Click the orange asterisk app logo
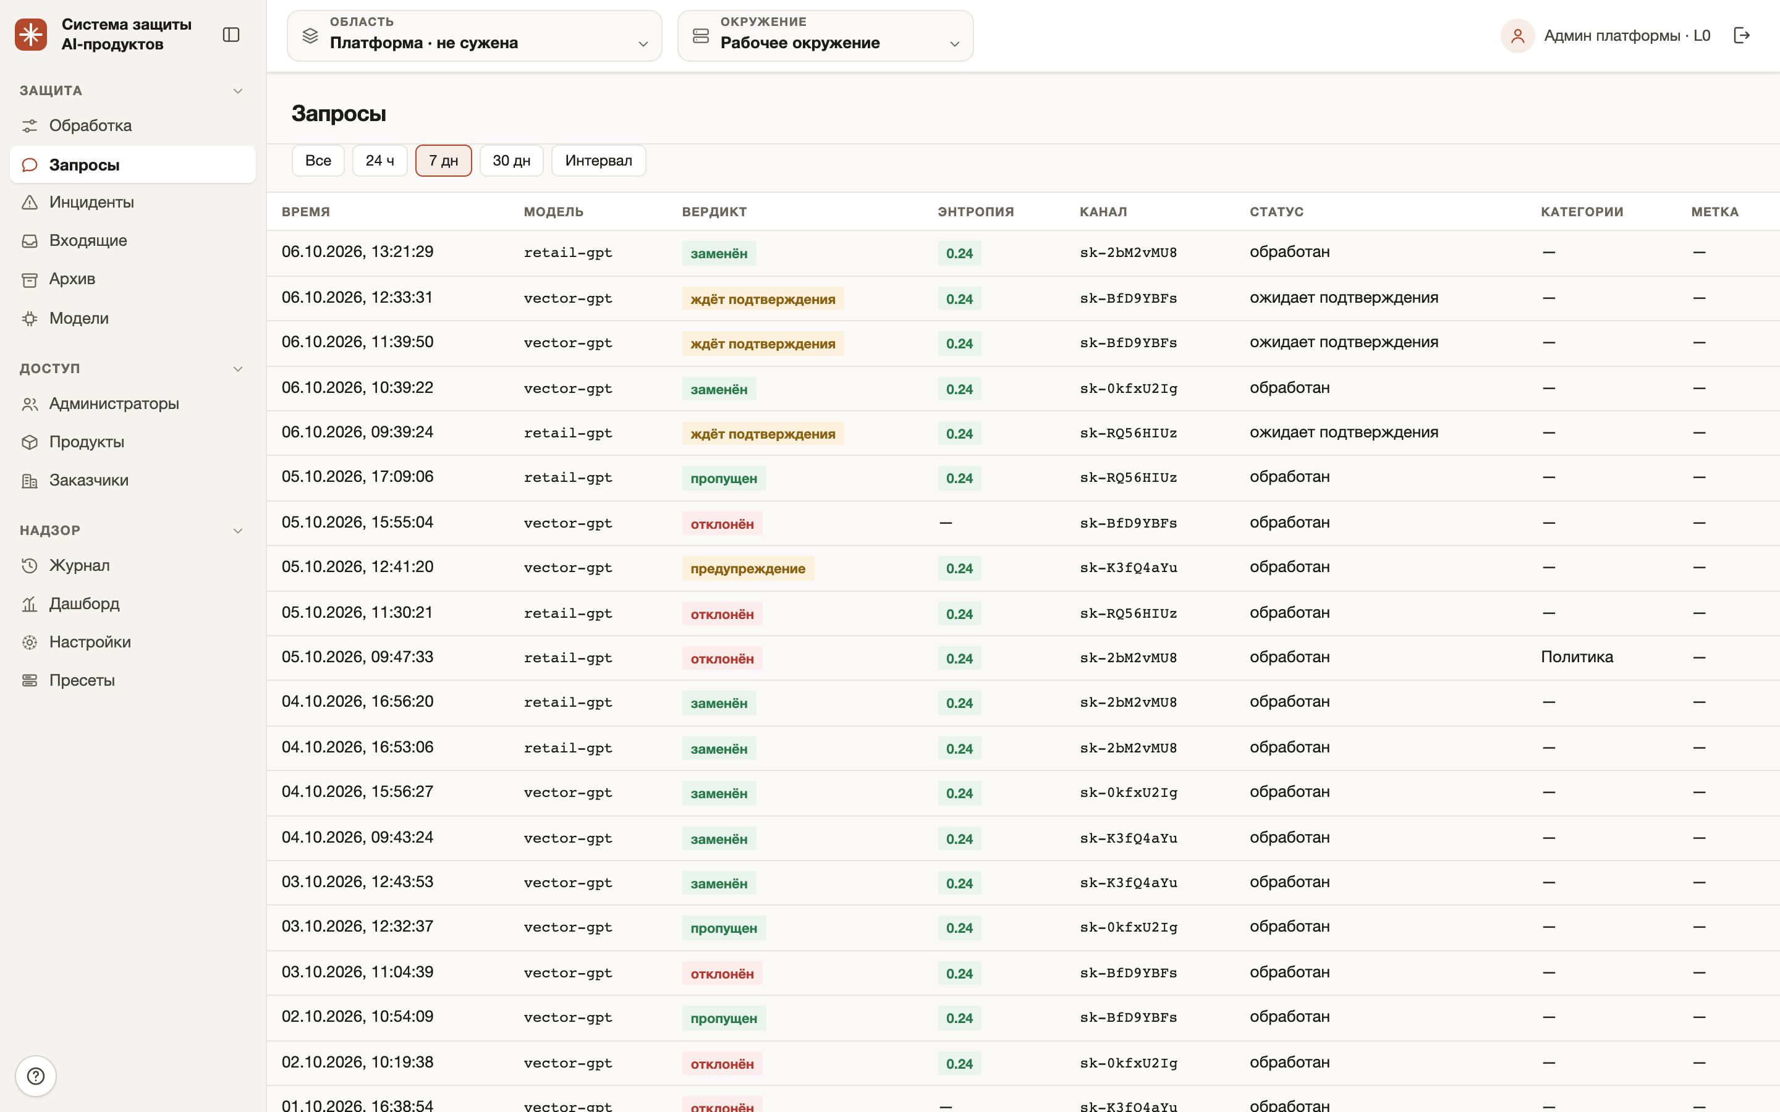The width and height of the screenshot is (1780, 1112). pyautogui.click(x=31, y=35)
